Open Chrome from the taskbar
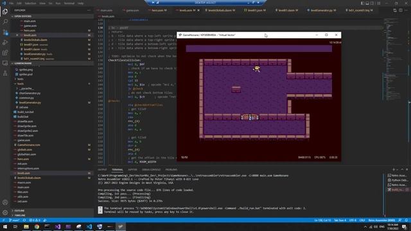The width and height of the screenshot is (411, 231). tap(37, 227)
